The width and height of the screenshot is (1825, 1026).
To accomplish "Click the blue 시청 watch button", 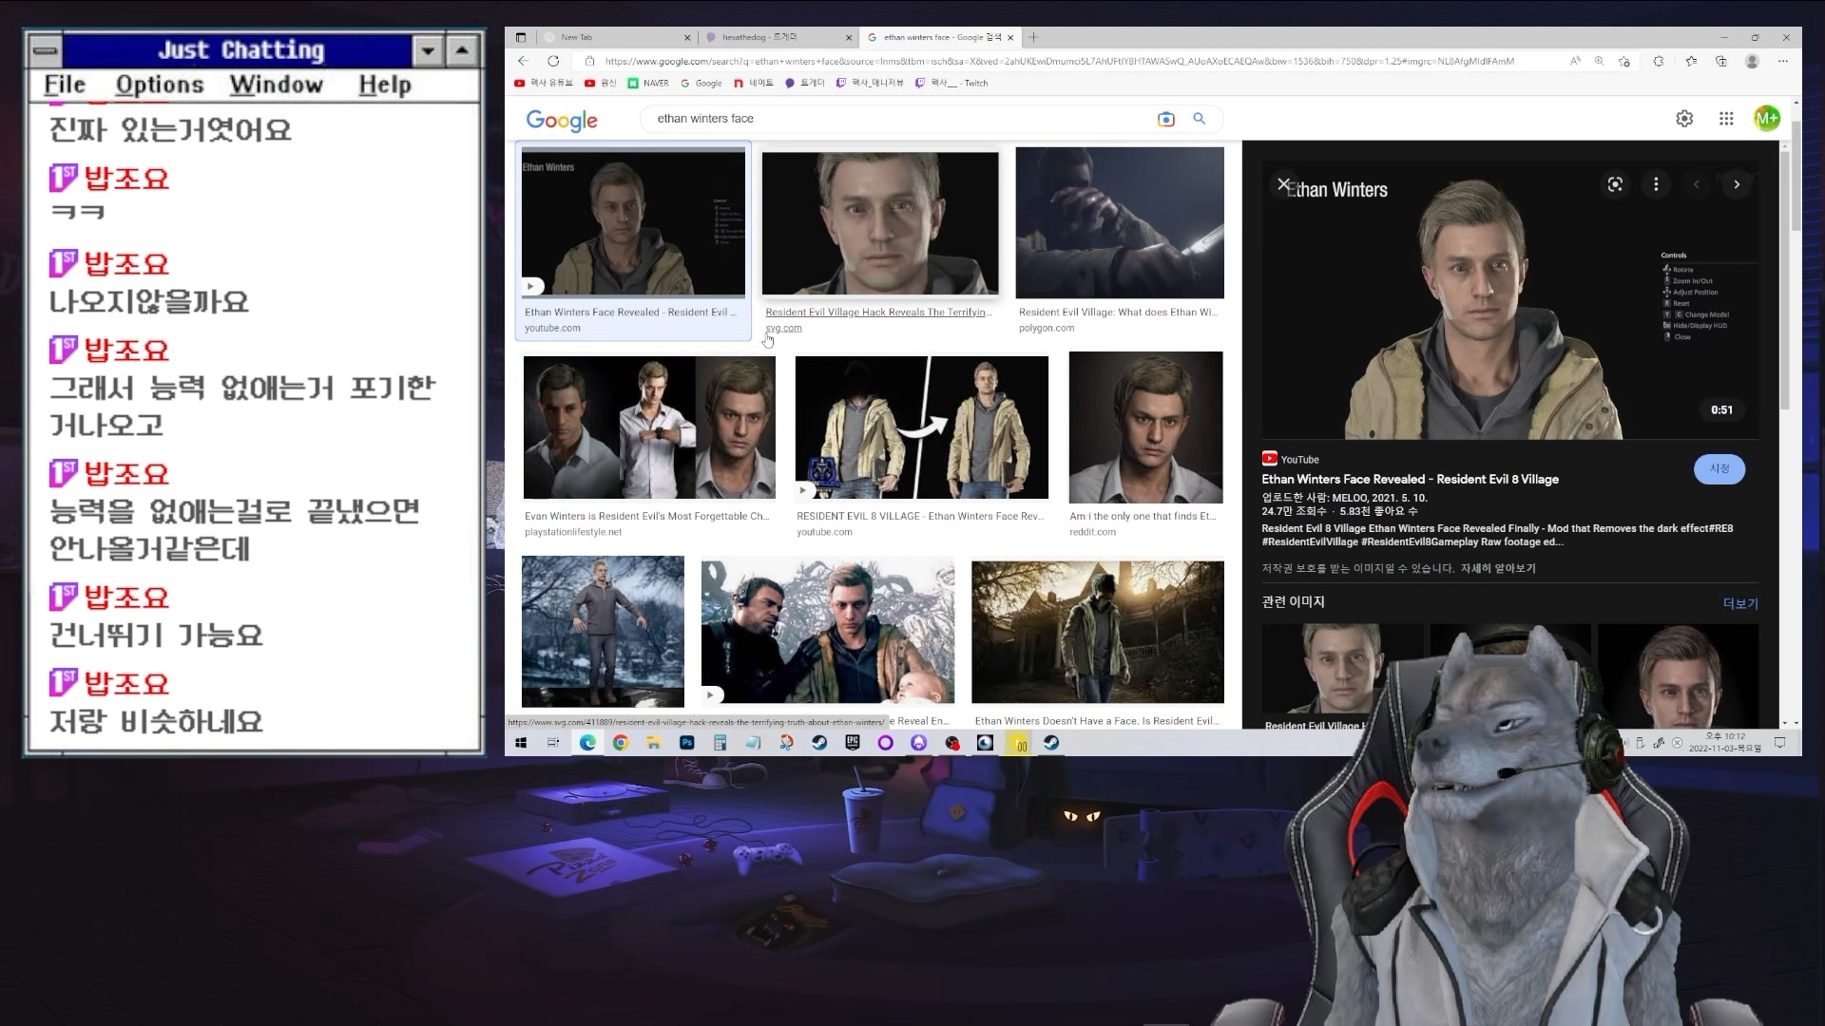I will (x=1719, y=468).
